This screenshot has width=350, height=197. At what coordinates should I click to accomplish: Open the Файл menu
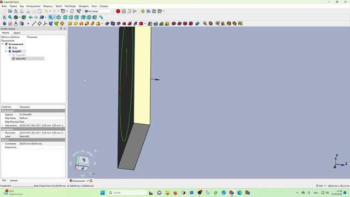4,6
